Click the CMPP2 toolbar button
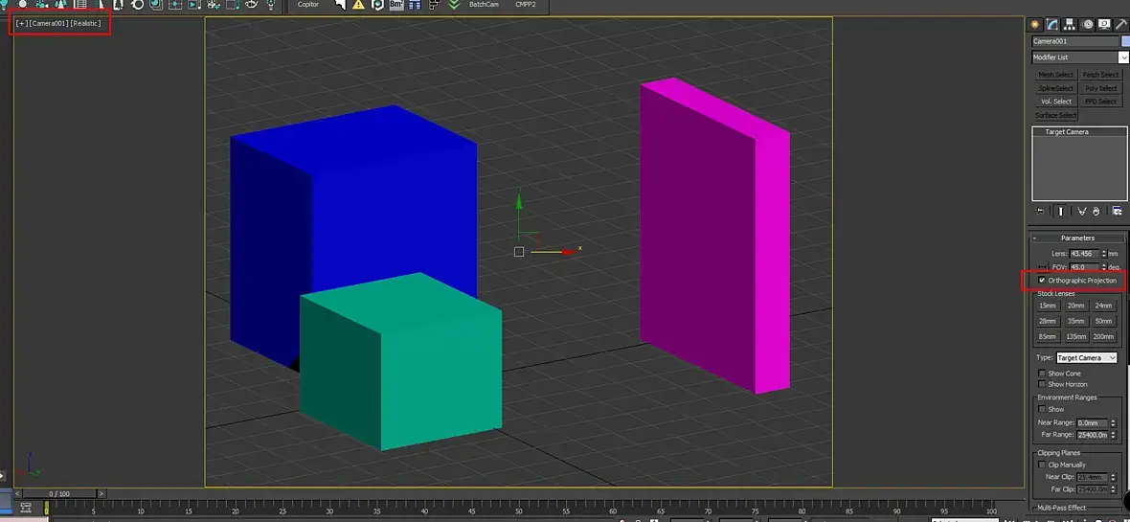Viewport: 1130px width, 522px height. (x=526, y=5)
